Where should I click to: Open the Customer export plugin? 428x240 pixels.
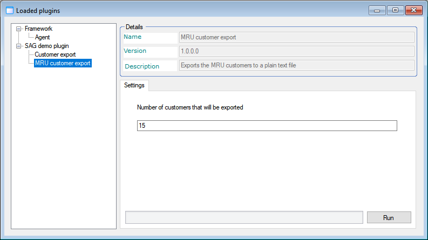click(x=55, y=54)
